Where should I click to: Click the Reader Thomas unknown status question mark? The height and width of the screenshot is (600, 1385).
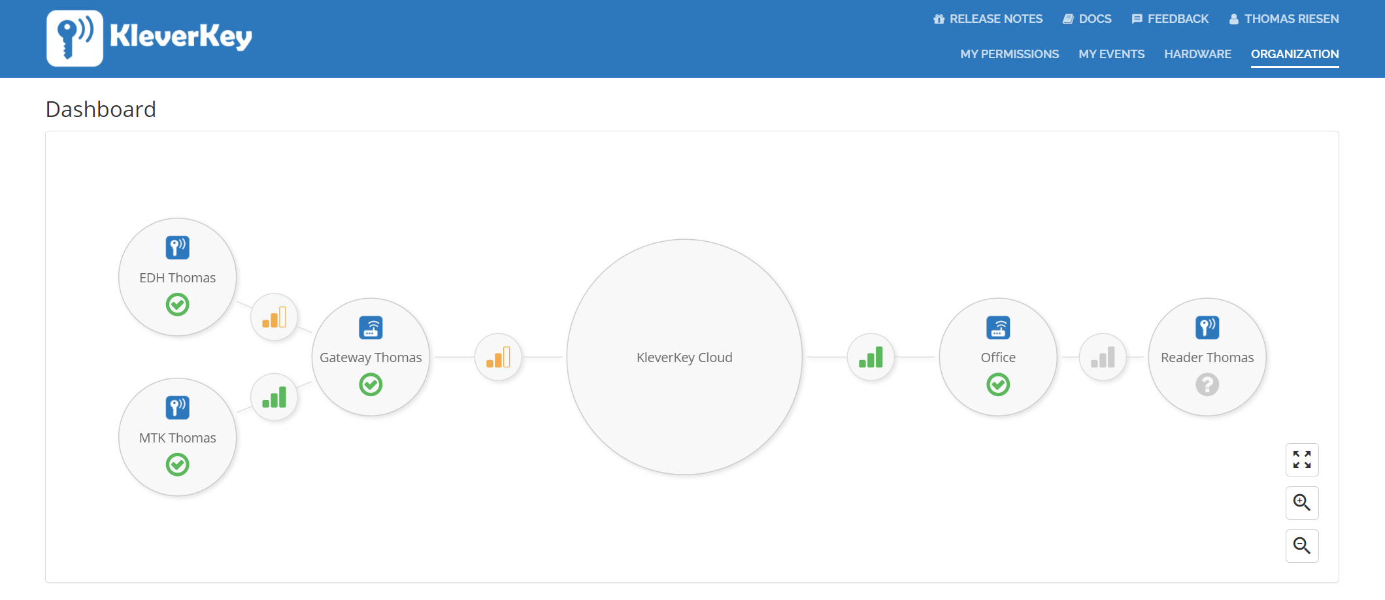coord(1207,384)
